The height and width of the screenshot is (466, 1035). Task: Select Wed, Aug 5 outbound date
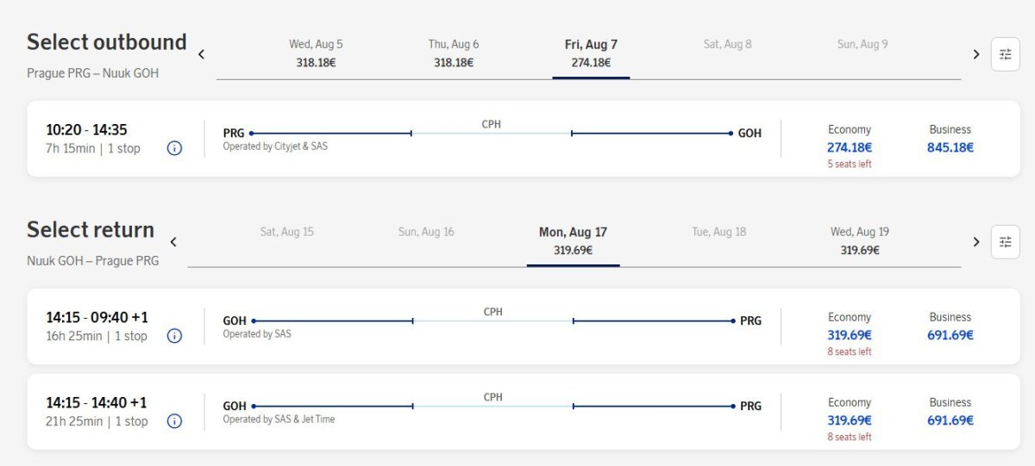click(x=316, y=53)
